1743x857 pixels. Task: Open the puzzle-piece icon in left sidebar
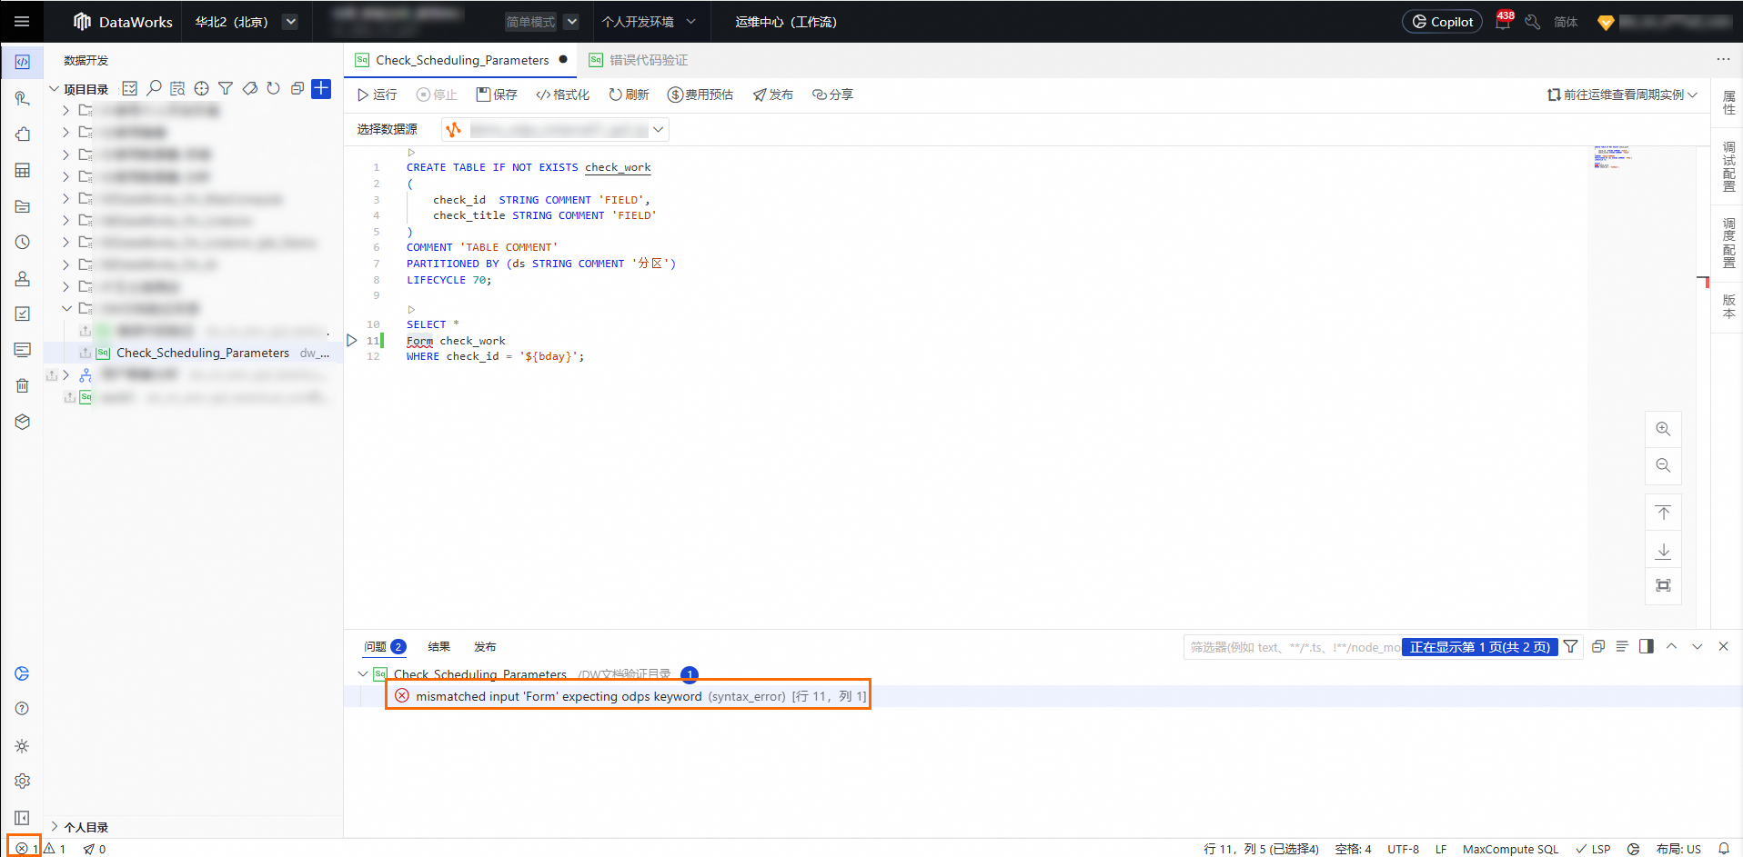[x=23, y=135]
